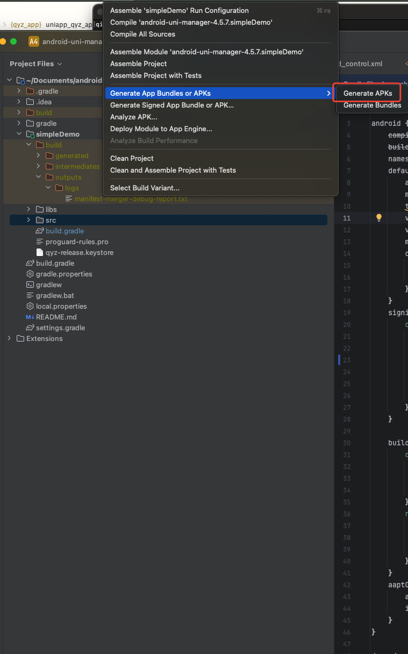408x654 pixels.
Task: Click the gradlew file icon
Action: point(30,285)
